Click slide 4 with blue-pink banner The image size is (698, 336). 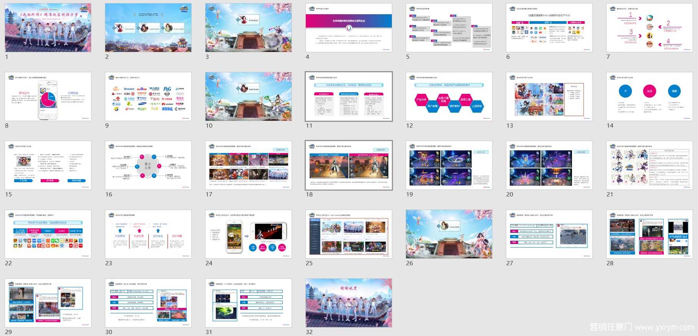(x=349, y=28)
